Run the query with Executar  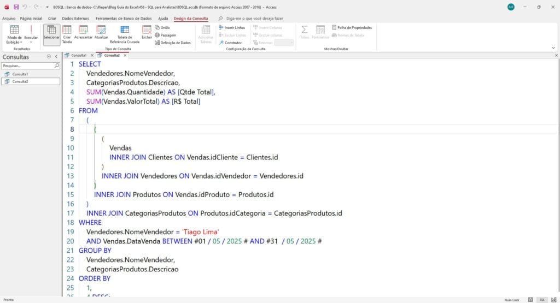31,33
